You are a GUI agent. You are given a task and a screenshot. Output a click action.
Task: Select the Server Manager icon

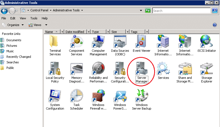pos(142,72)
